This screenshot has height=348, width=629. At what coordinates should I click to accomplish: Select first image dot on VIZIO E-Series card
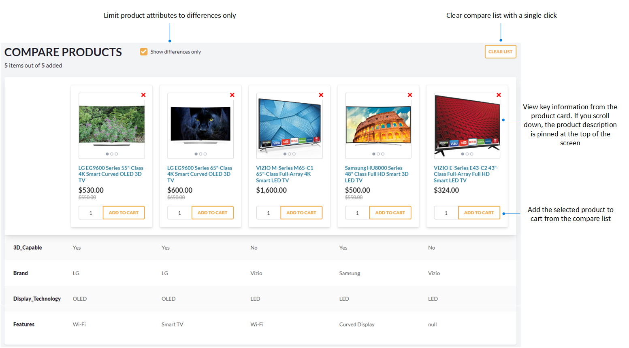463,154
